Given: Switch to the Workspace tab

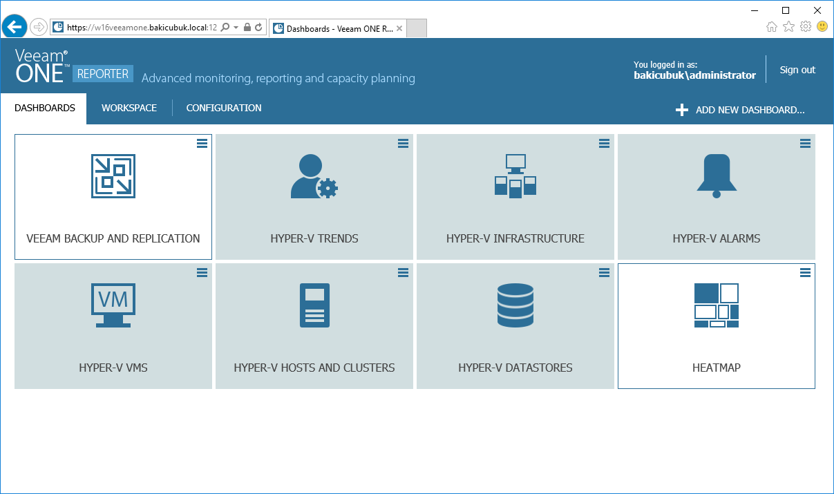Looking at the screenshot, I should (x=129, y=108).
